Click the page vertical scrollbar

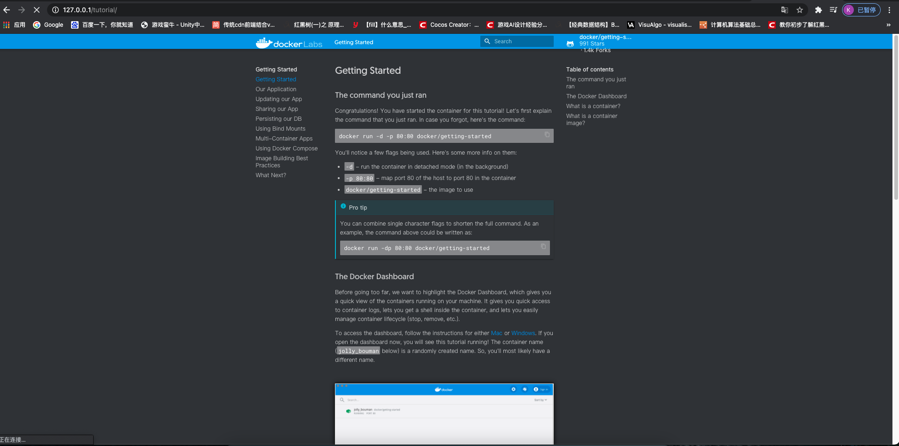pos(896,117)
